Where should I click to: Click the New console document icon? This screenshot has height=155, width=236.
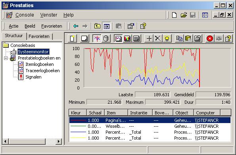click(x=174, y=15)
